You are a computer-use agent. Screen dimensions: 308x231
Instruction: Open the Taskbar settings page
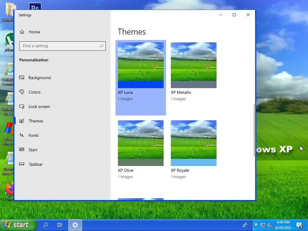(x=31, y=164)
